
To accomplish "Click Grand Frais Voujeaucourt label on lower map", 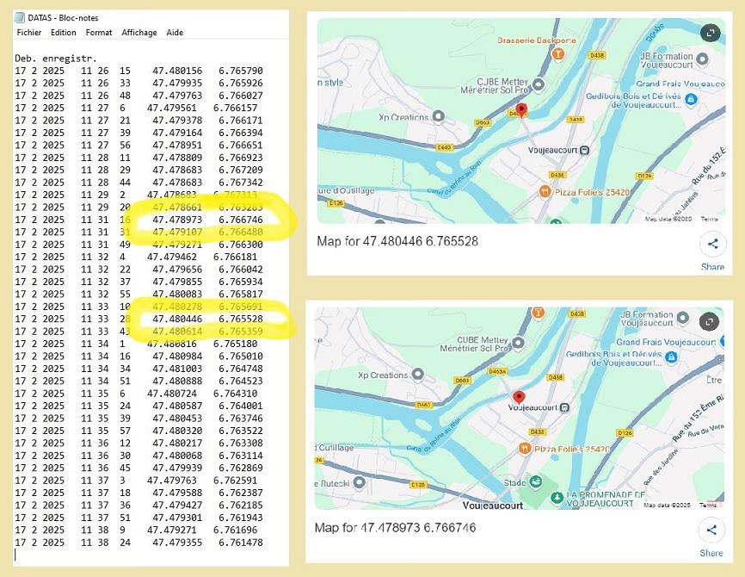I will pos(666,342).
